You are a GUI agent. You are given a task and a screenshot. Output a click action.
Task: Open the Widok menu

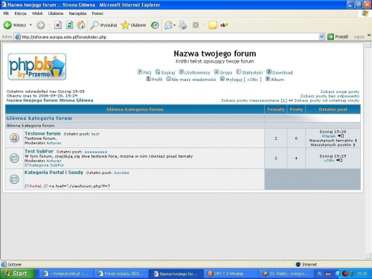pos(37,13)
